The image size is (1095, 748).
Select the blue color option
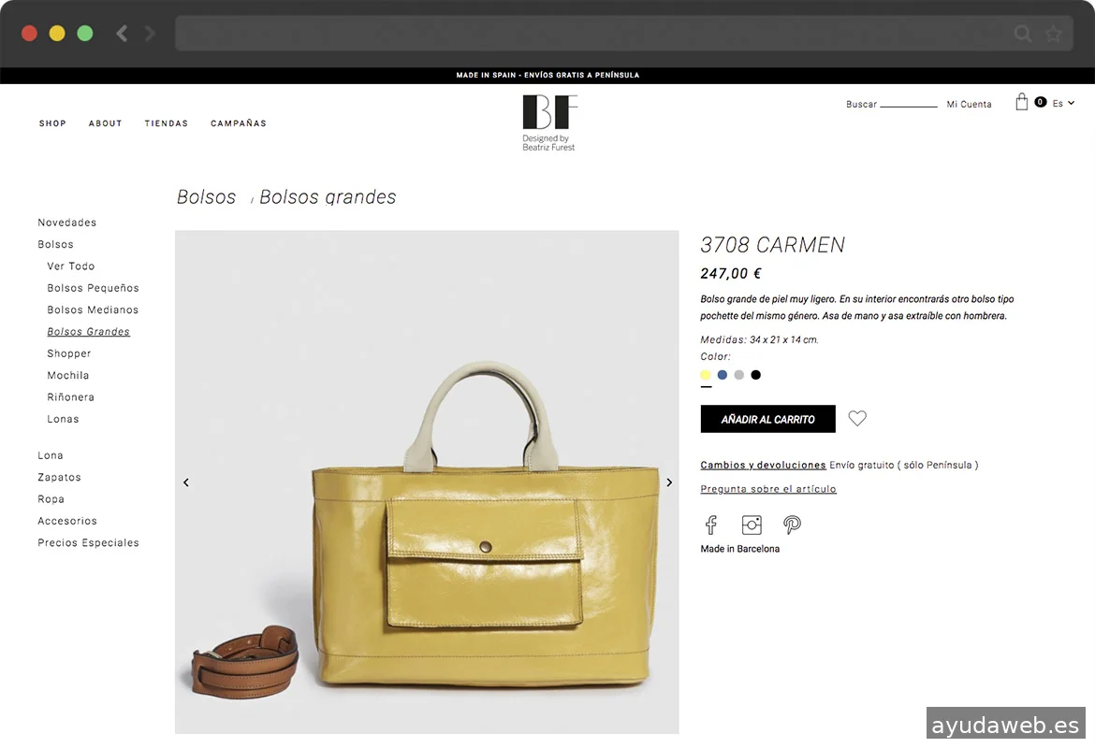[x=723, y=375]
